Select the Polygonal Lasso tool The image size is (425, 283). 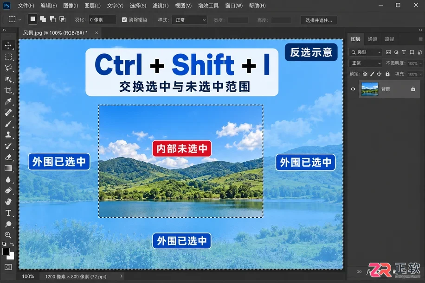pyautogui.click(x=8, y=68)
